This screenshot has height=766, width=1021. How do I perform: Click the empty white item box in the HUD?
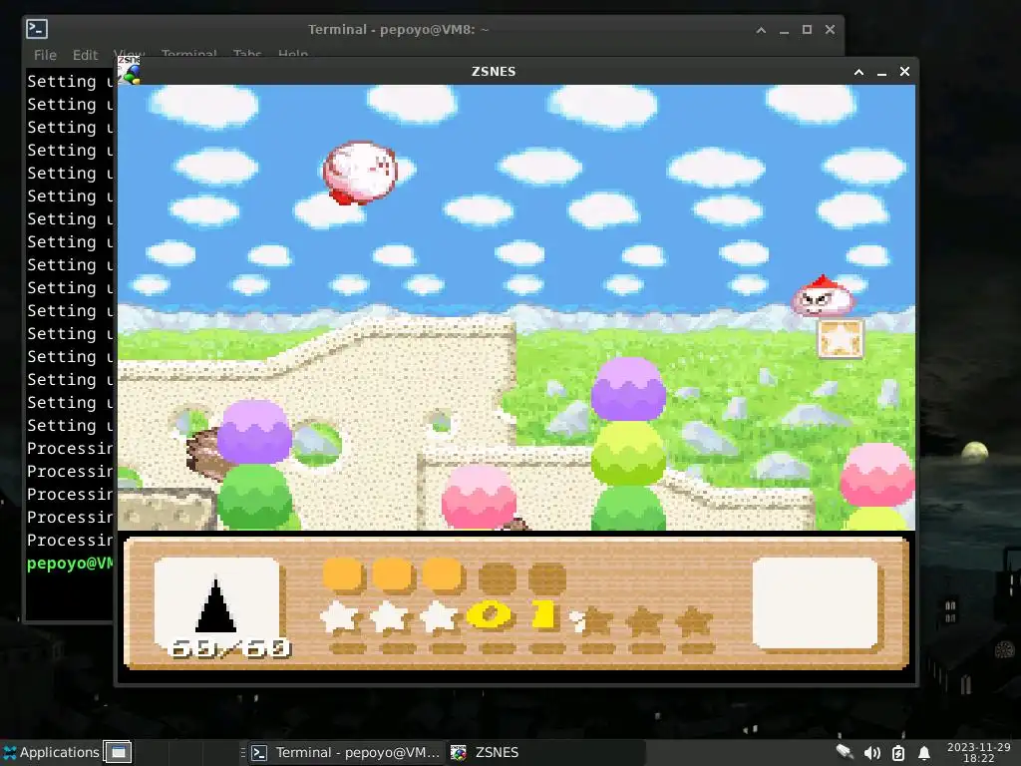pos(816,602)
